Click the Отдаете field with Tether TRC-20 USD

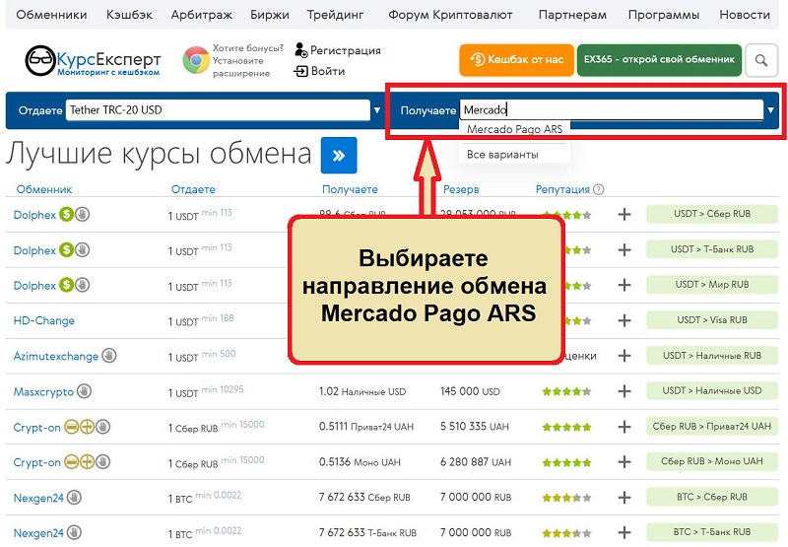[218, 110]
